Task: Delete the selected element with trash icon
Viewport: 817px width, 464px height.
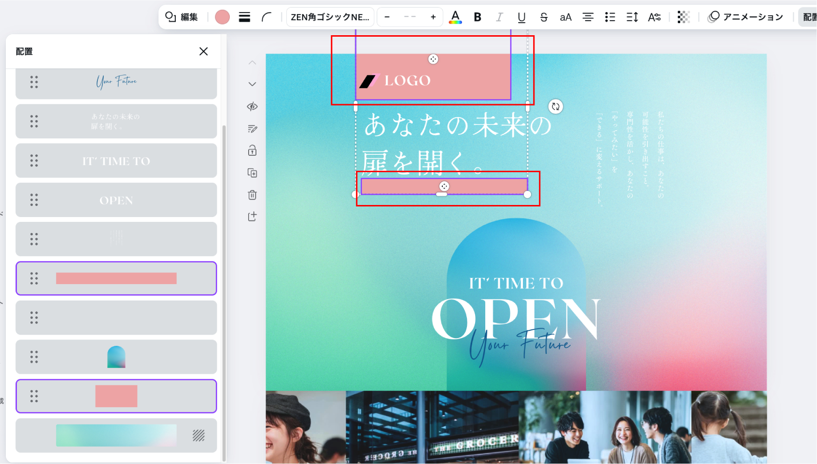Action: pyautogui.click(x=252, y=195)
